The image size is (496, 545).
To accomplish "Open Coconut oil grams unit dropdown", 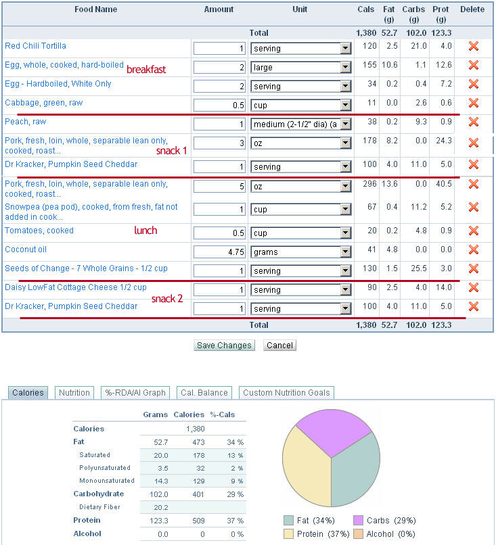I will [x=346, y=252].
